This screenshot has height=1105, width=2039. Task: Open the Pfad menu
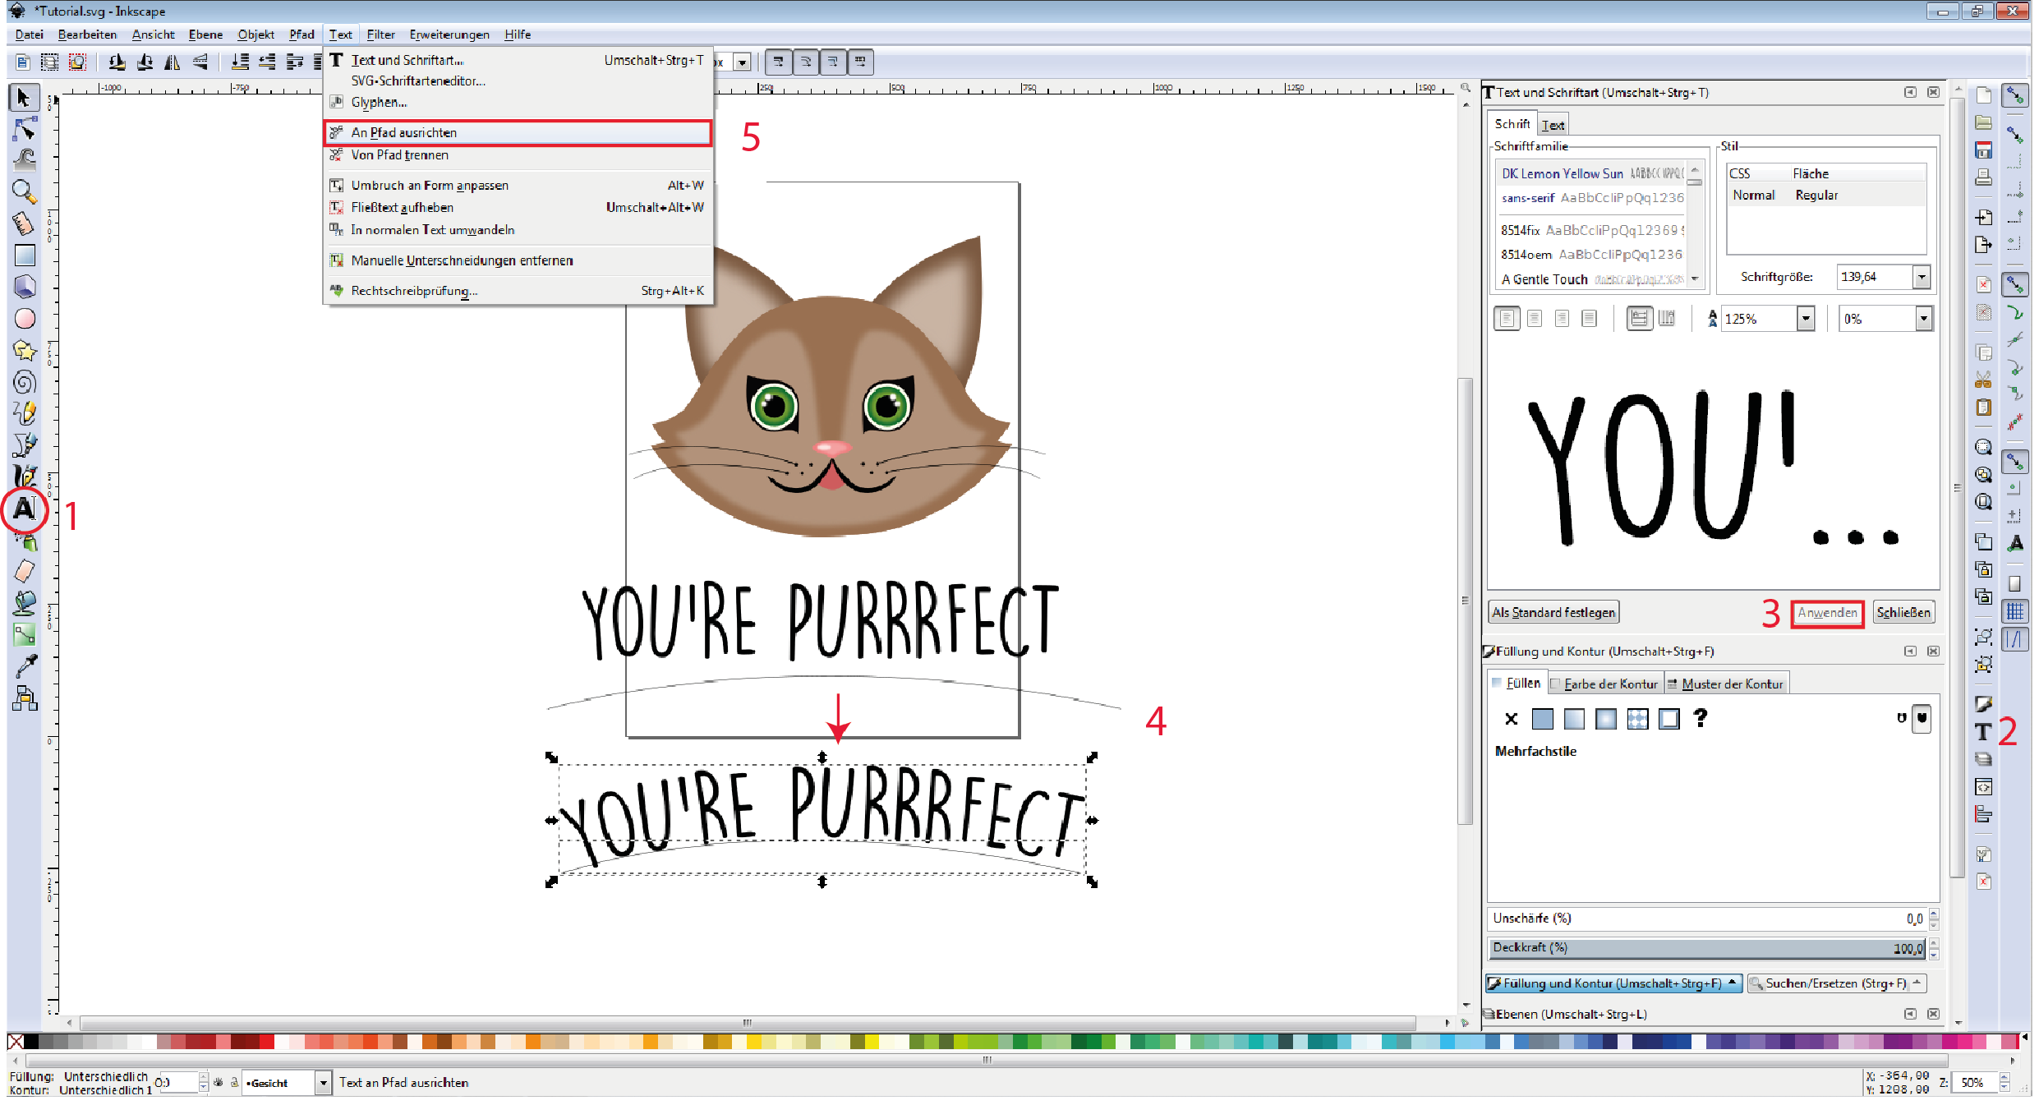click(301, 35)
